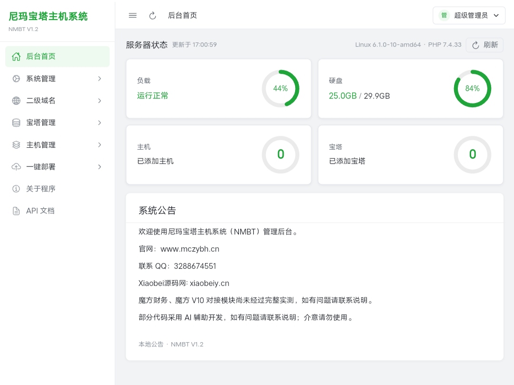Image resolution: width=514 pixels, height=385 pixels.
Task: Expand the 一键部署 chevron
Action: point(99,167)
